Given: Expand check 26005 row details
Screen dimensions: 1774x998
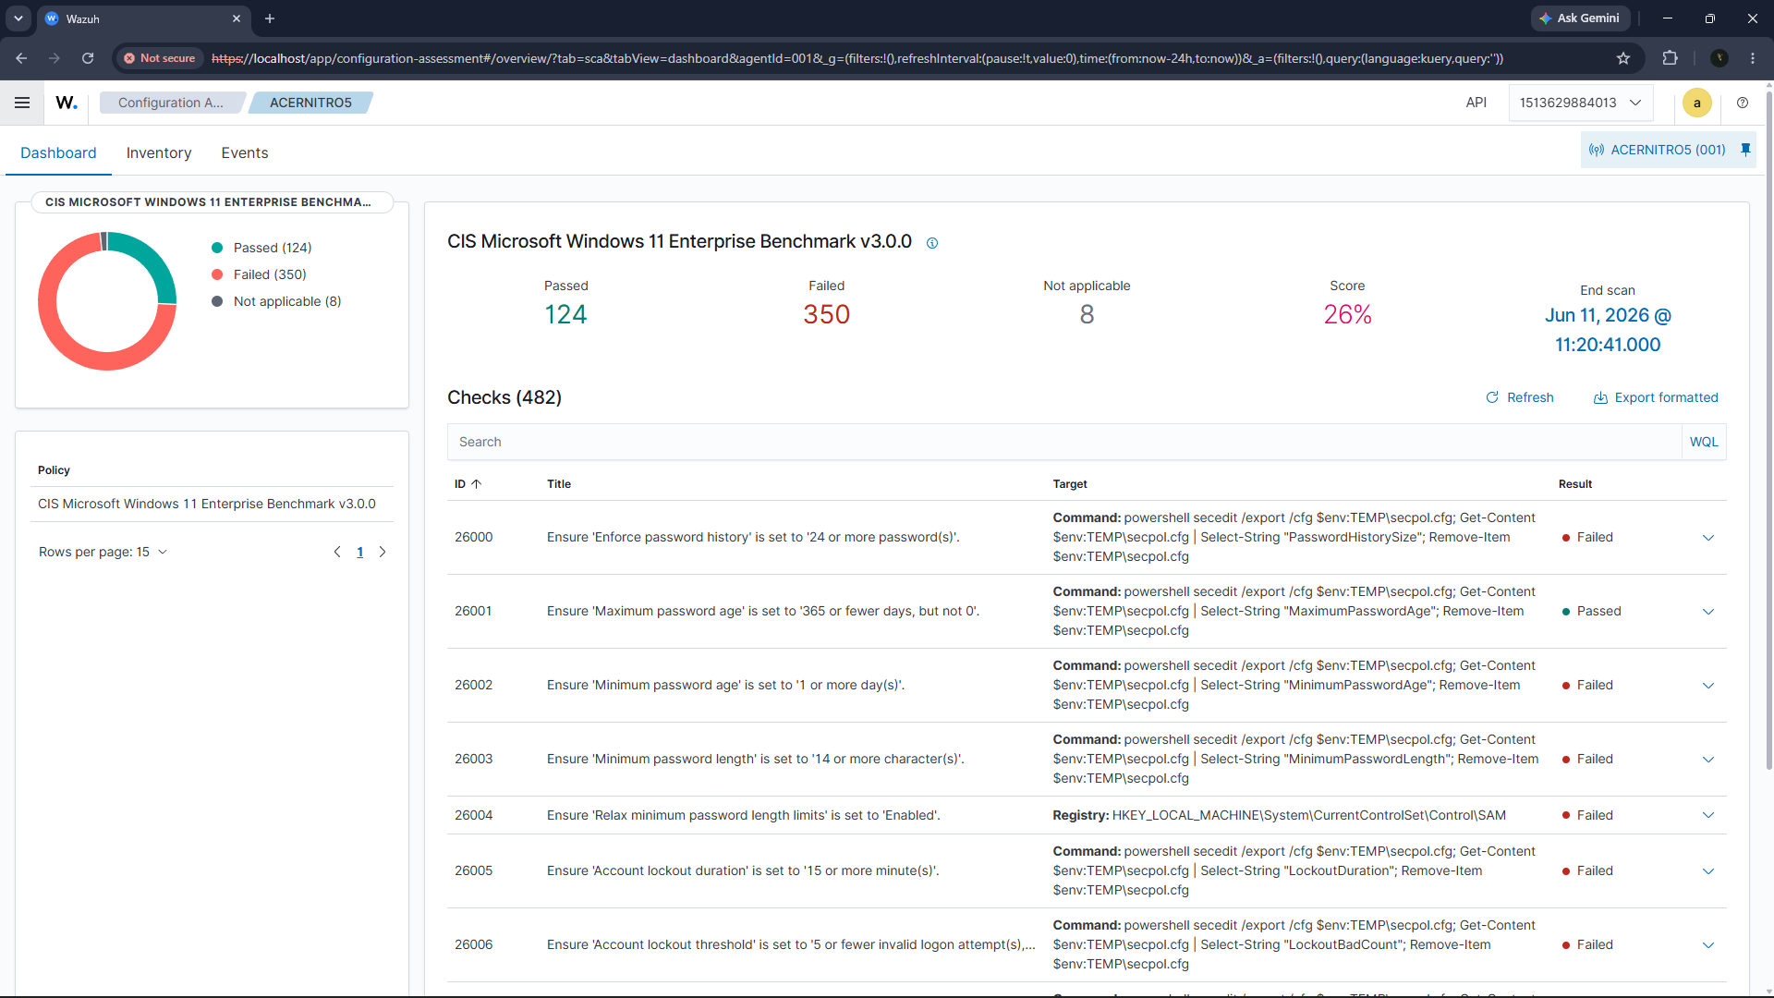Looking at the screenshot, I should tap(1708, 871).
